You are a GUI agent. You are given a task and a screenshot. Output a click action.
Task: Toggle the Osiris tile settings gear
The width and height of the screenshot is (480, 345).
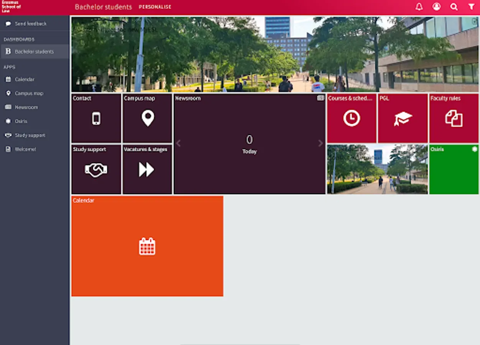pos(474,150)
